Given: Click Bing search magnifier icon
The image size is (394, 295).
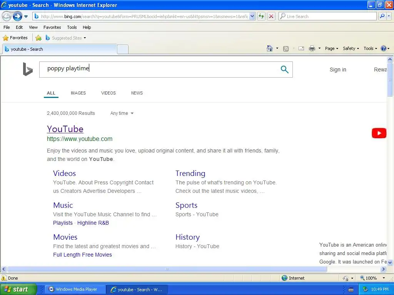Looking at the screenshot, I should tap(284, 70).
